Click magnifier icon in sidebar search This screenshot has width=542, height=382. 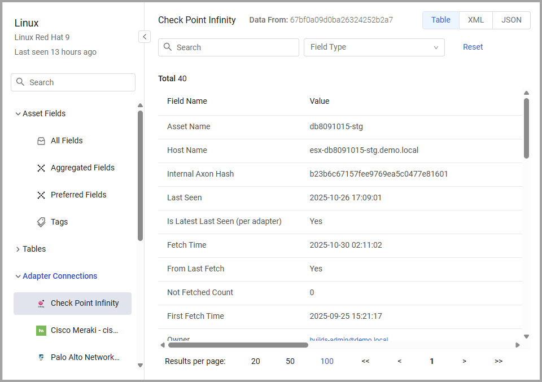[20, 82]
